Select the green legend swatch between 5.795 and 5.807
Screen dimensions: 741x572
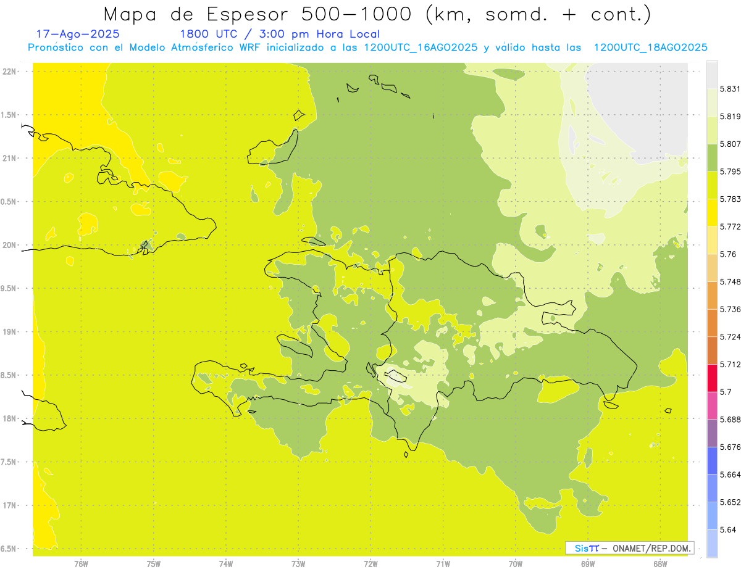(712, 157)
